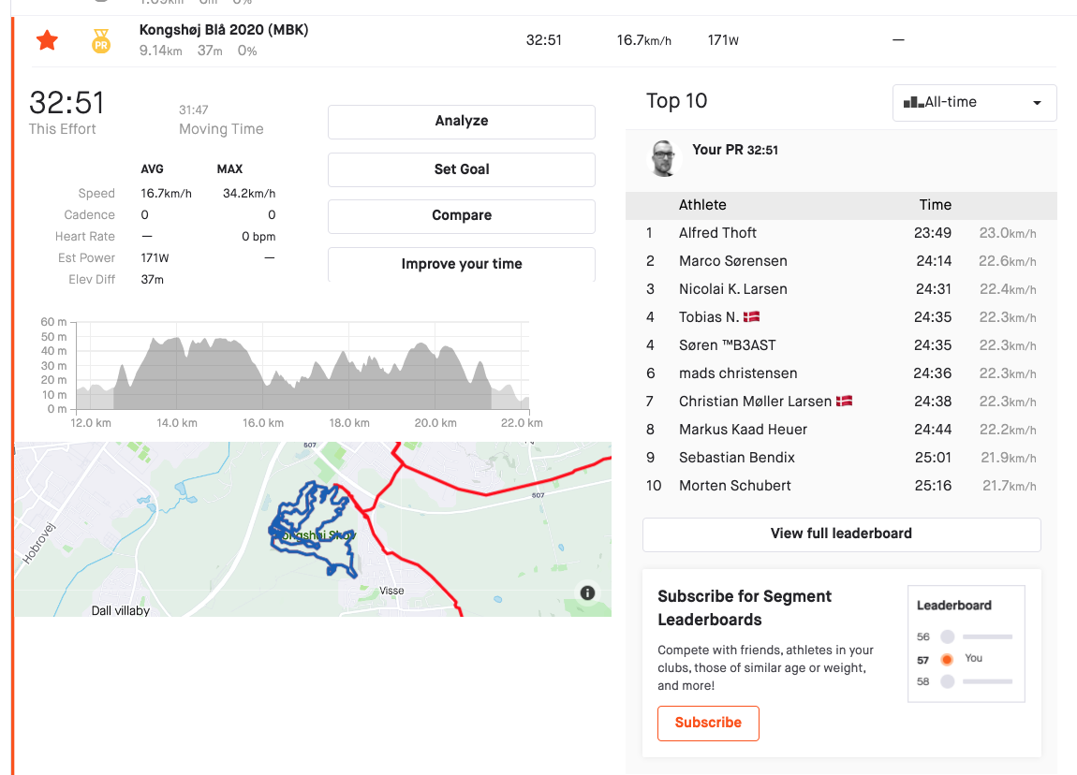Click the gold PR medal icon

pos(100,40)
